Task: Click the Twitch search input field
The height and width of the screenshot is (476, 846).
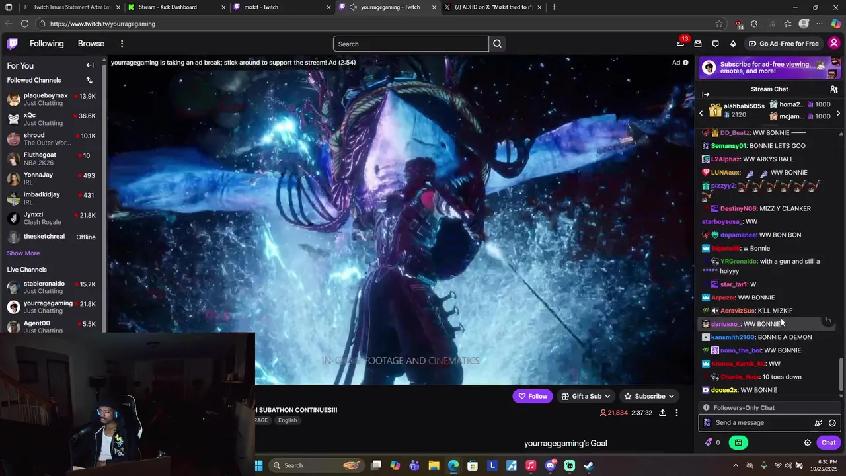Action: point(411,44)
